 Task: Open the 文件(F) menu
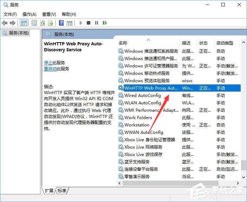click(10, 14)
